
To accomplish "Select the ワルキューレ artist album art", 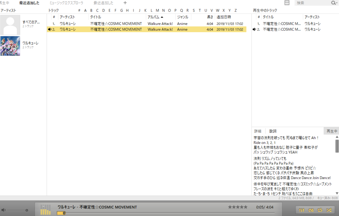I will [10, 46].
